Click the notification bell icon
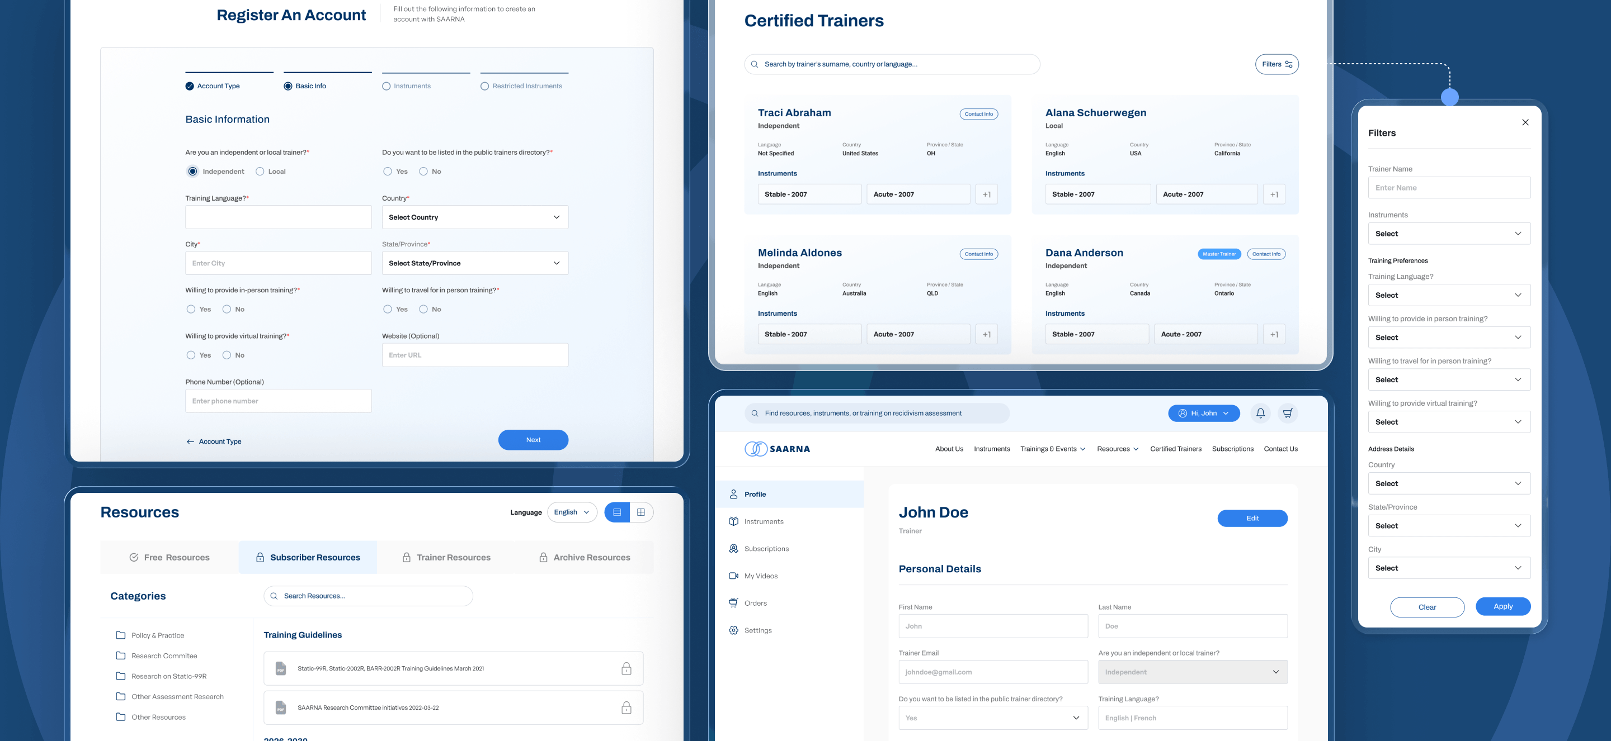 [x=1260, y=413]
